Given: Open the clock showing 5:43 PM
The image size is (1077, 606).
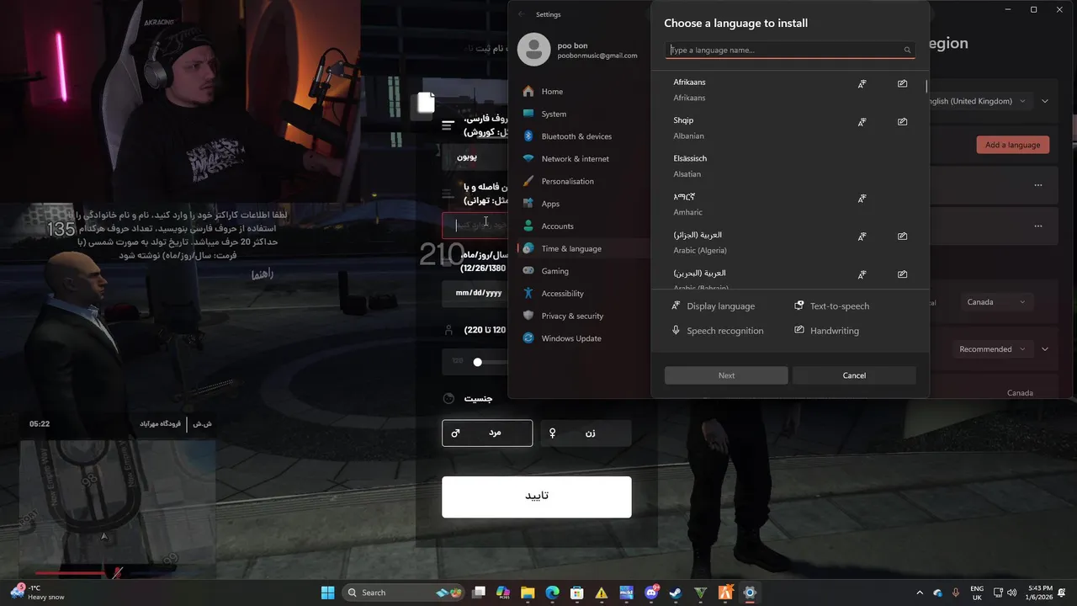Looking at the screenshot, I should [x=1039, y=593].
